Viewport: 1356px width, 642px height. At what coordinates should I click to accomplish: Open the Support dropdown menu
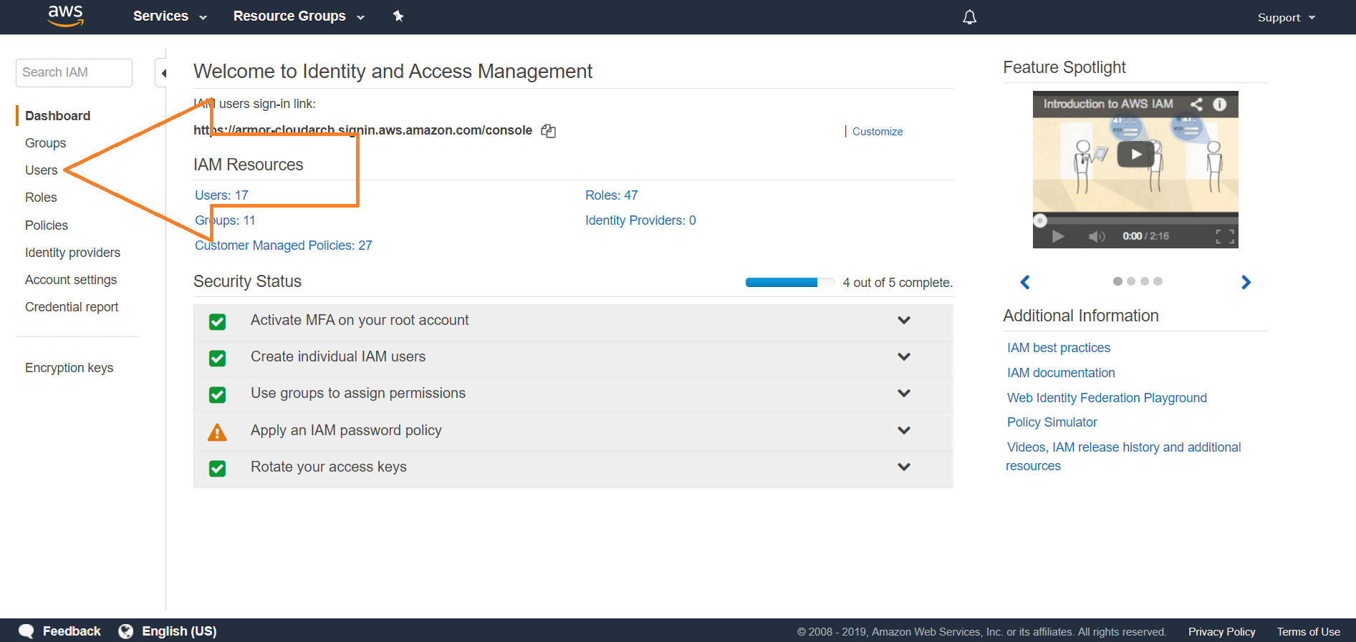1286,17
